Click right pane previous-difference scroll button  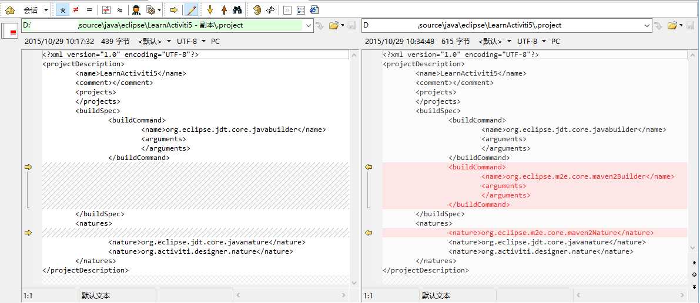[x=694, y=263]
